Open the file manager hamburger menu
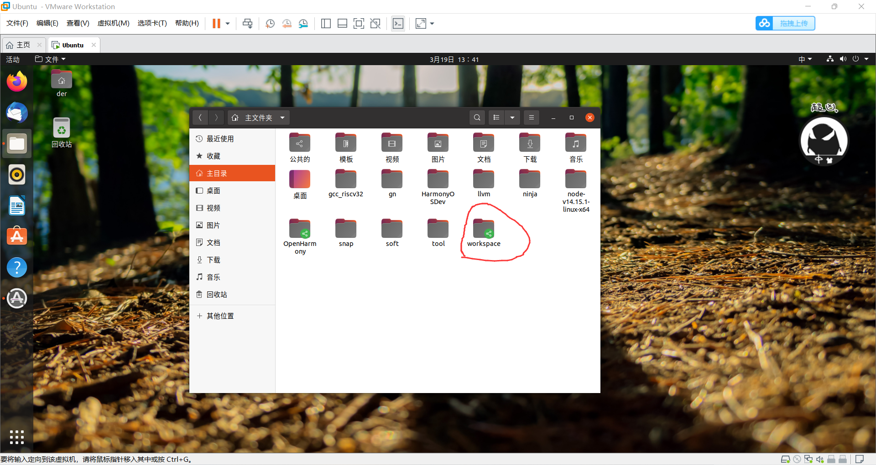Screen dimensions: 876x465 (x=532, y=118)
